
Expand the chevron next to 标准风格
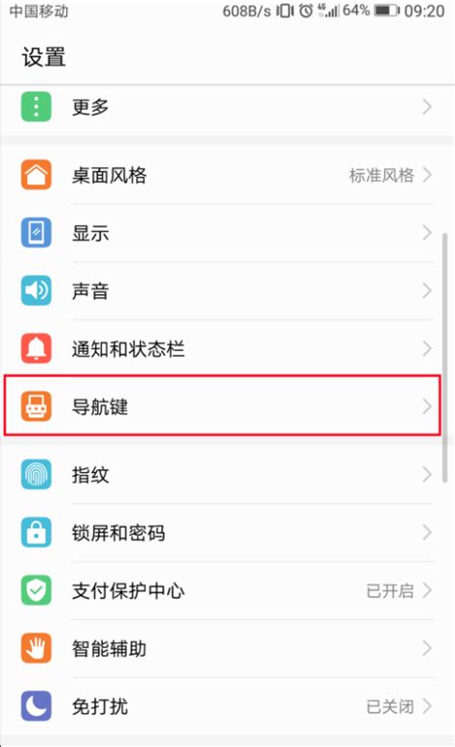(427, 175)
